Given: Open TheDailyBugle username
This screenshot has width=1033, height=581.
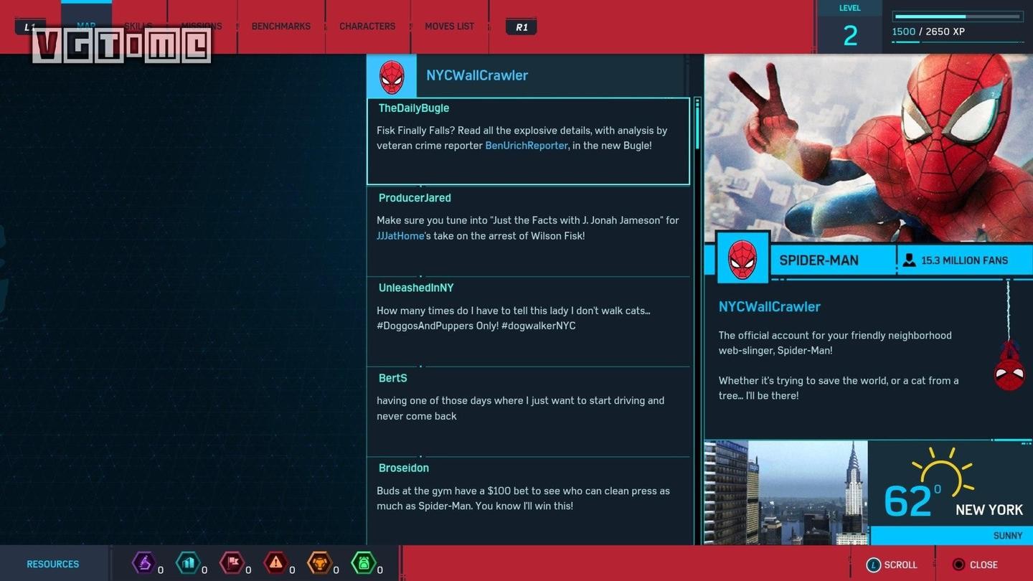Looking at the screenshot, I should pos(414,108).
